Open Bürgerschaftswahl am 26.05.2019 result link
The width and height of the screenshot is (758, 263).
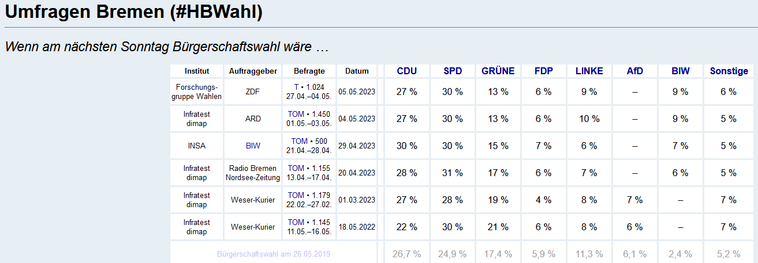pyautogui.click(x=274, y=254)
